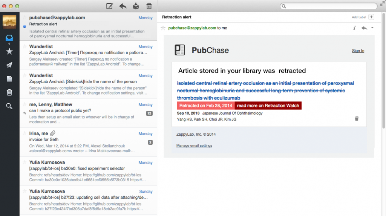Screen dimensions: 386x216
Task: Open the Trash folder in sidebar
Action: tap(9, 92)
